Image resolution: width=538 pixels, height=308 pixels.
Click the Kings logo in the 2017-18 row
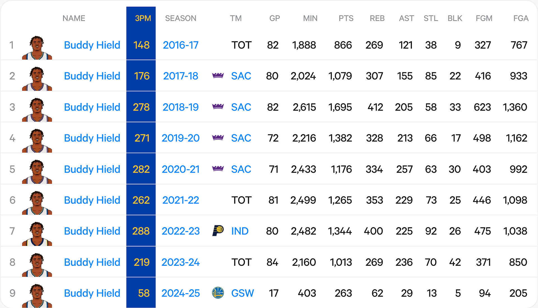[x=218, y=76]
